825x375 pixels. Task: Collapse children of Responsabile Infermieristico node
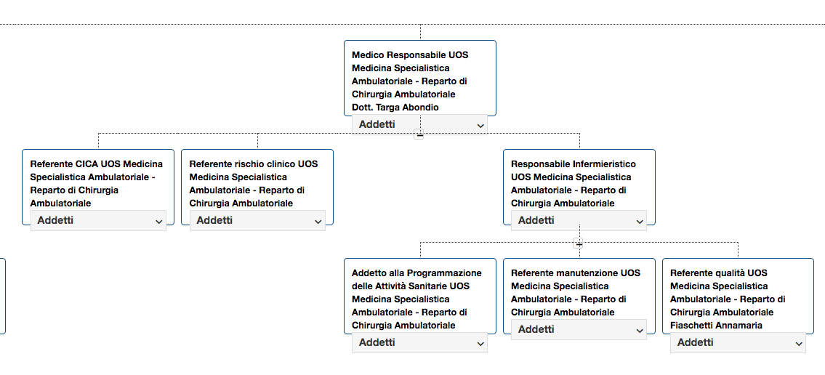tap(579, 244)
